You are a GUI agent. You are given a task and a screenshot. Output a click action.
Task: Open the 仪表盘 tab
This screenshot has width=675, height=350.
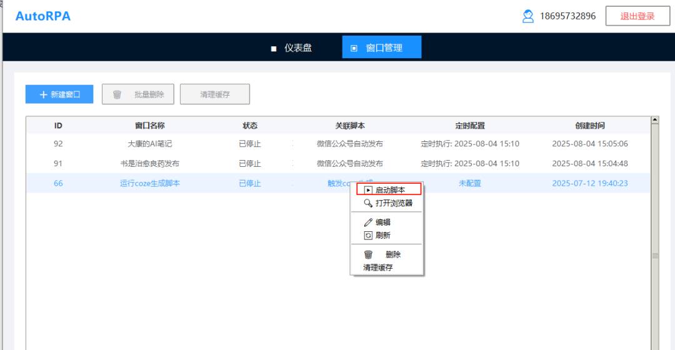tap(291, 47)
